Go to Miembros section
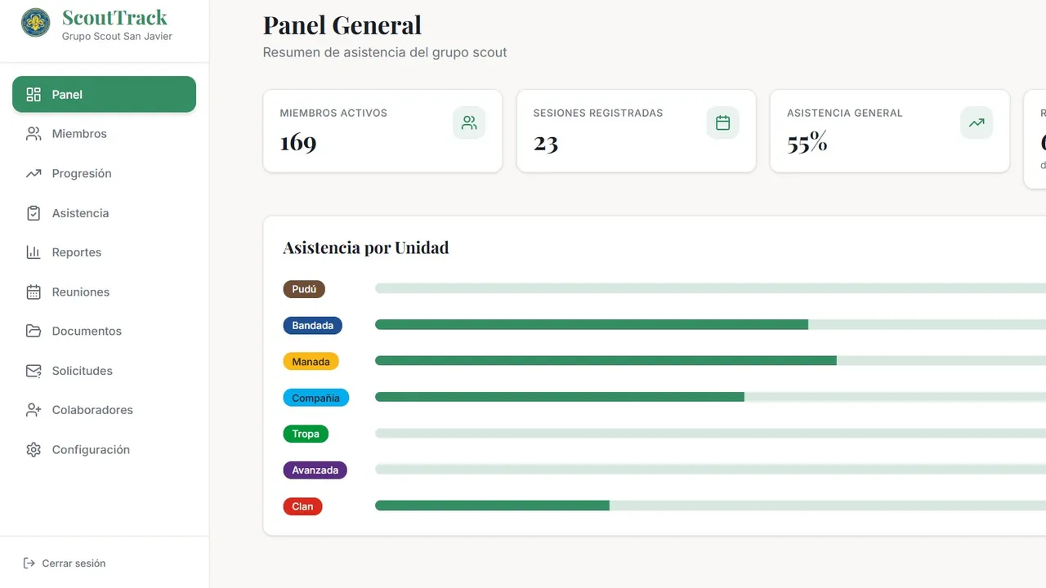Screen dimensions: 1046x588 104,134
